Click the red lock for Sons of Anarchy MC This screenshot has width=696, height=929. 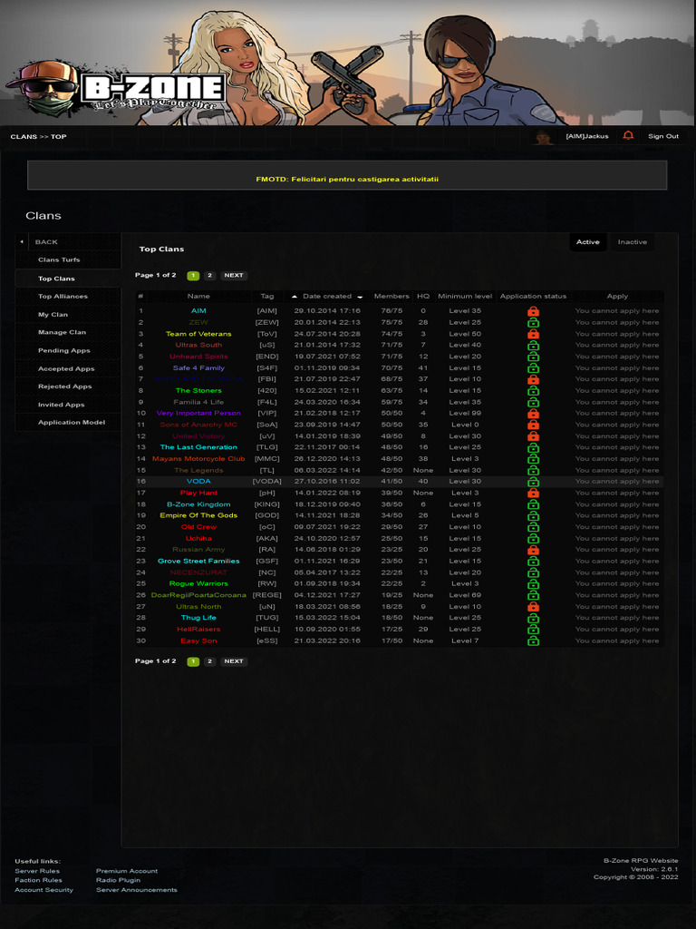(533, 425)
